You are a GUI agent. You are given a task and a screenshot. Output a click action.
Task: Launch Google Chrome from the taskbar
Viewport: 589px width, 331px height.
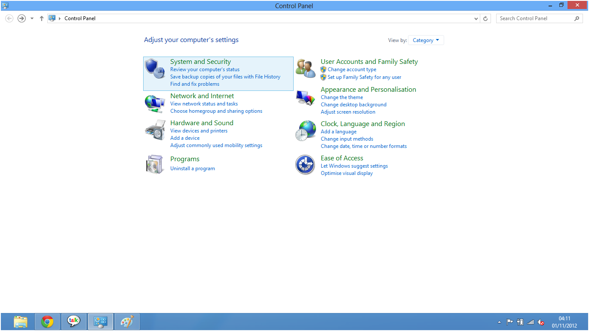(x=47, y=322)
